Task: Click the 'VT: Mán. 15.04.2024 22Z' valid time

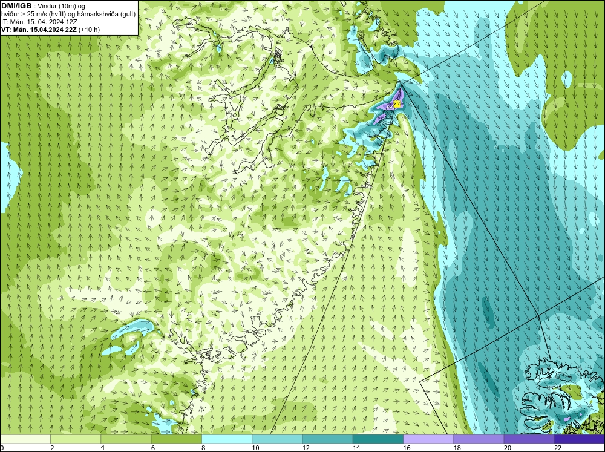Action: coord(39,30)
